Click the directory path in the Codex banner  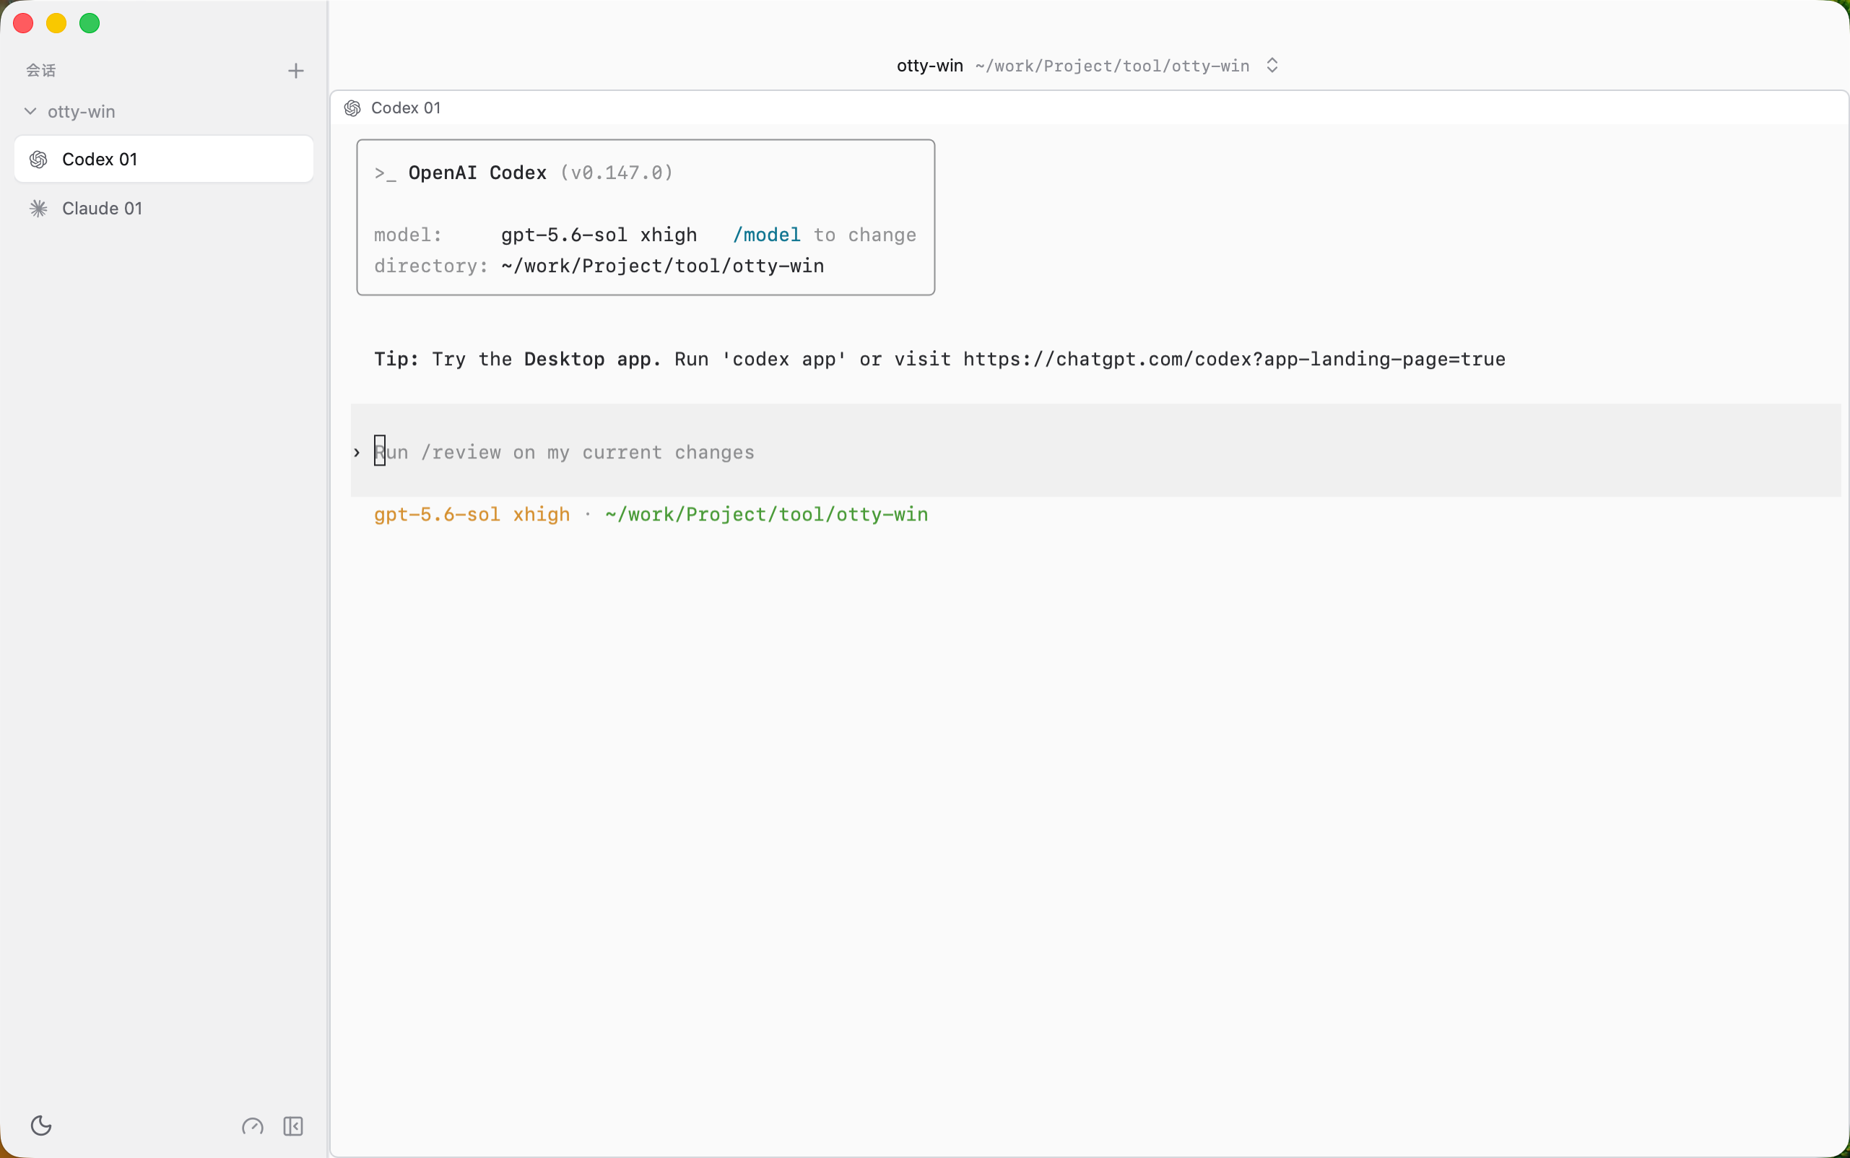point(663,266)
